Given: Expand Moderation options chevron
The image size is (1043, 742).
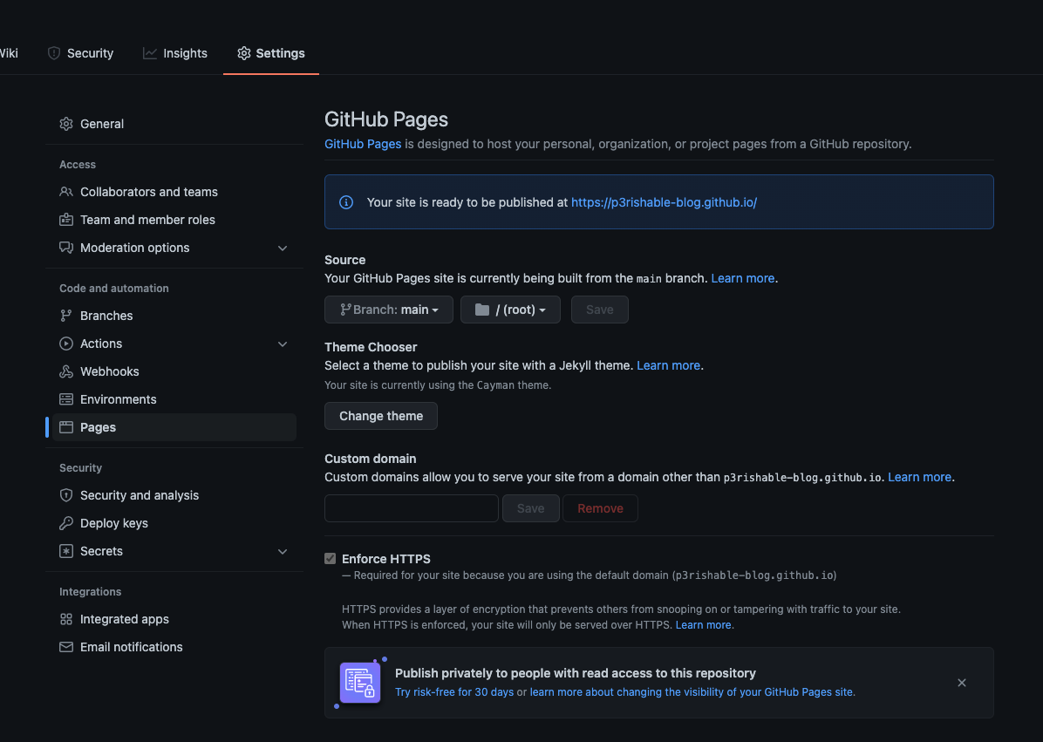Looking at the screenshot, I should pyautogui.click(x=283, y=248).
